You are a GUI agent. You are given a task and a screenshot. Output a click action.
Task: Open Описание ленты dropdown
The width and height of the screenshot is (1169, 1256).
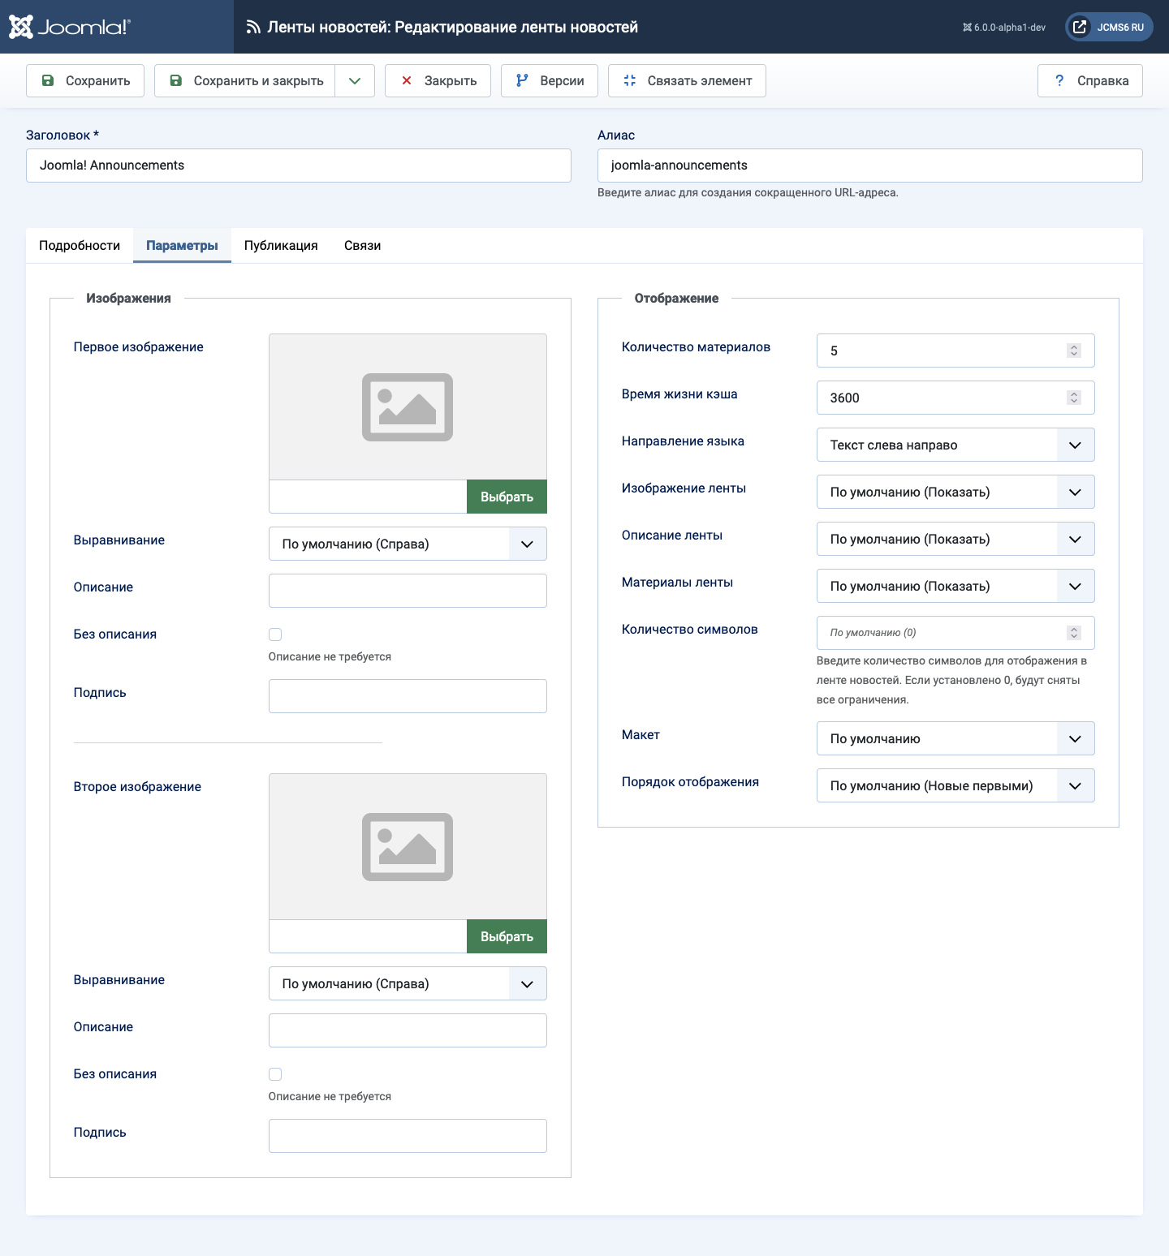tap(955, 539)
